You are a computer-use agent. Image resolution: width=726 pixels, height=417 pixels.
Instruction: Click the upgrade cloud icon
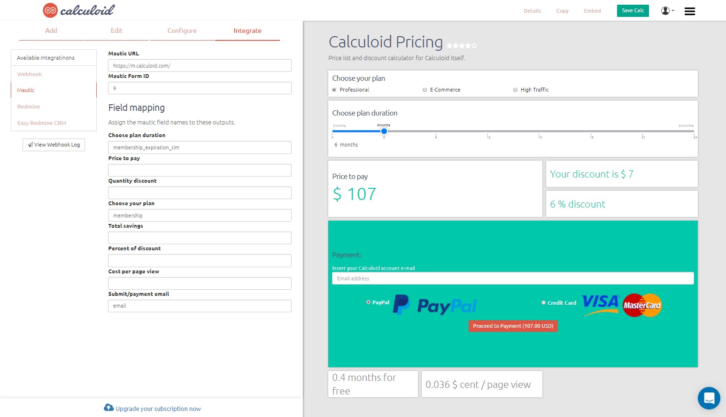coord(109,408)
